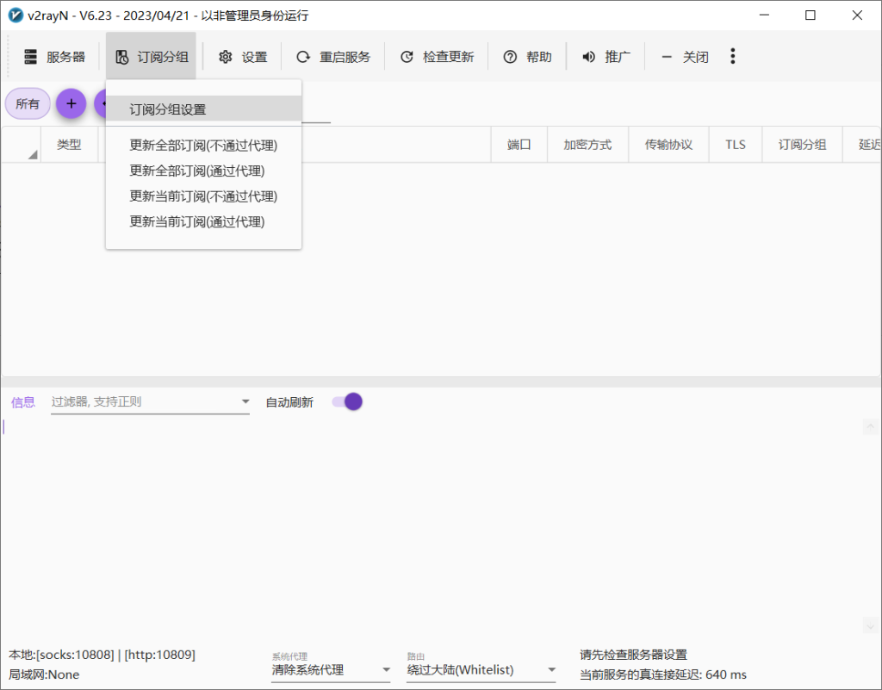882x690 pixels.
Task: Toggle off 自动刷新 auto refresh
Action: [345, 401]
